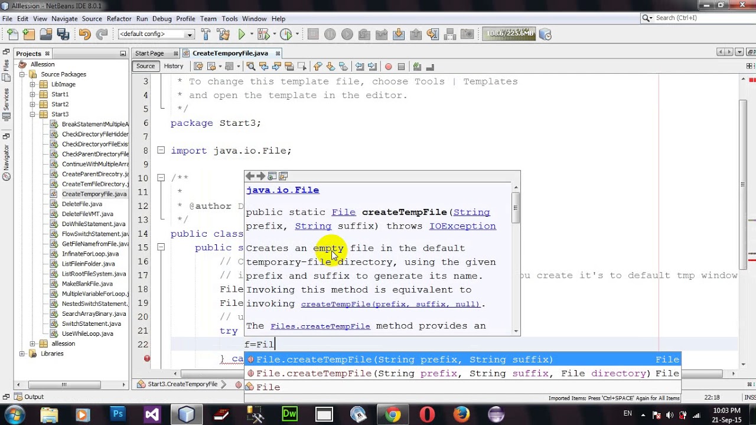This screenshot has height=425, width=756.
Task: Click the Find Next Occurrence icon
Action: (x=276, y=66)
